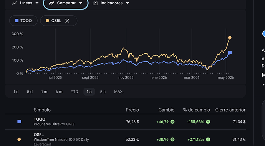Viewport: 265px width, 146px height.
Task: Click the Cambio column header
Action: coord(166,110)
